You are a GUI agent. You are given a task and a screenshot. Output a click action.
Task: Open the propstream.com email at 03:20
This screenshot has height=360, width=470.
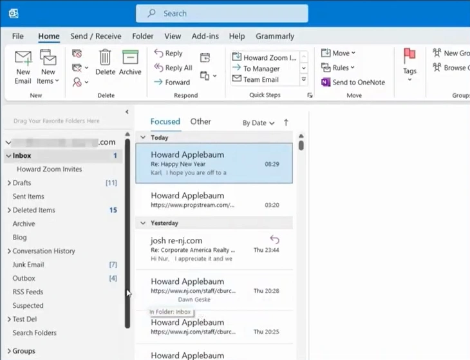(214, 200)
